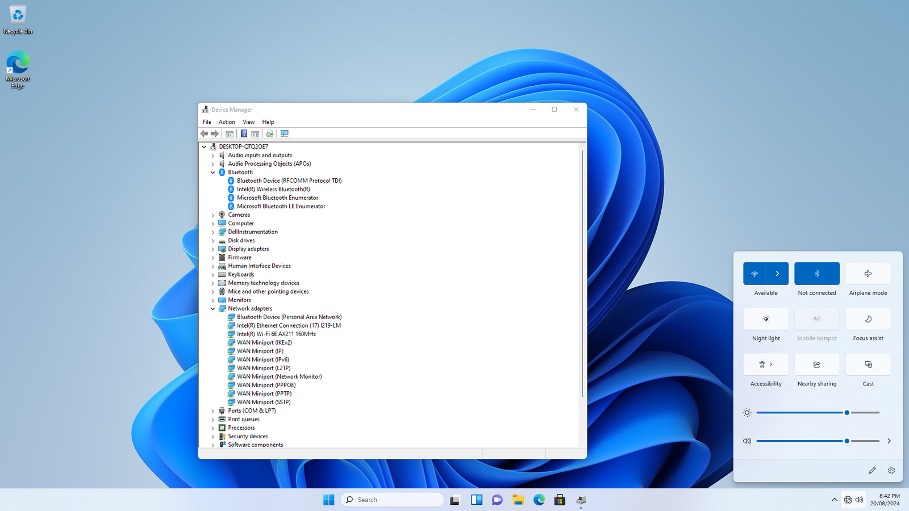Select Microsoft Bluetooth LE Enumerator entry
Viewport: 909px width, 511px height.
(x=281, y=206)
